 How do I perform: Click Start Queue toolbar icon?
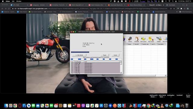(143, 39)
